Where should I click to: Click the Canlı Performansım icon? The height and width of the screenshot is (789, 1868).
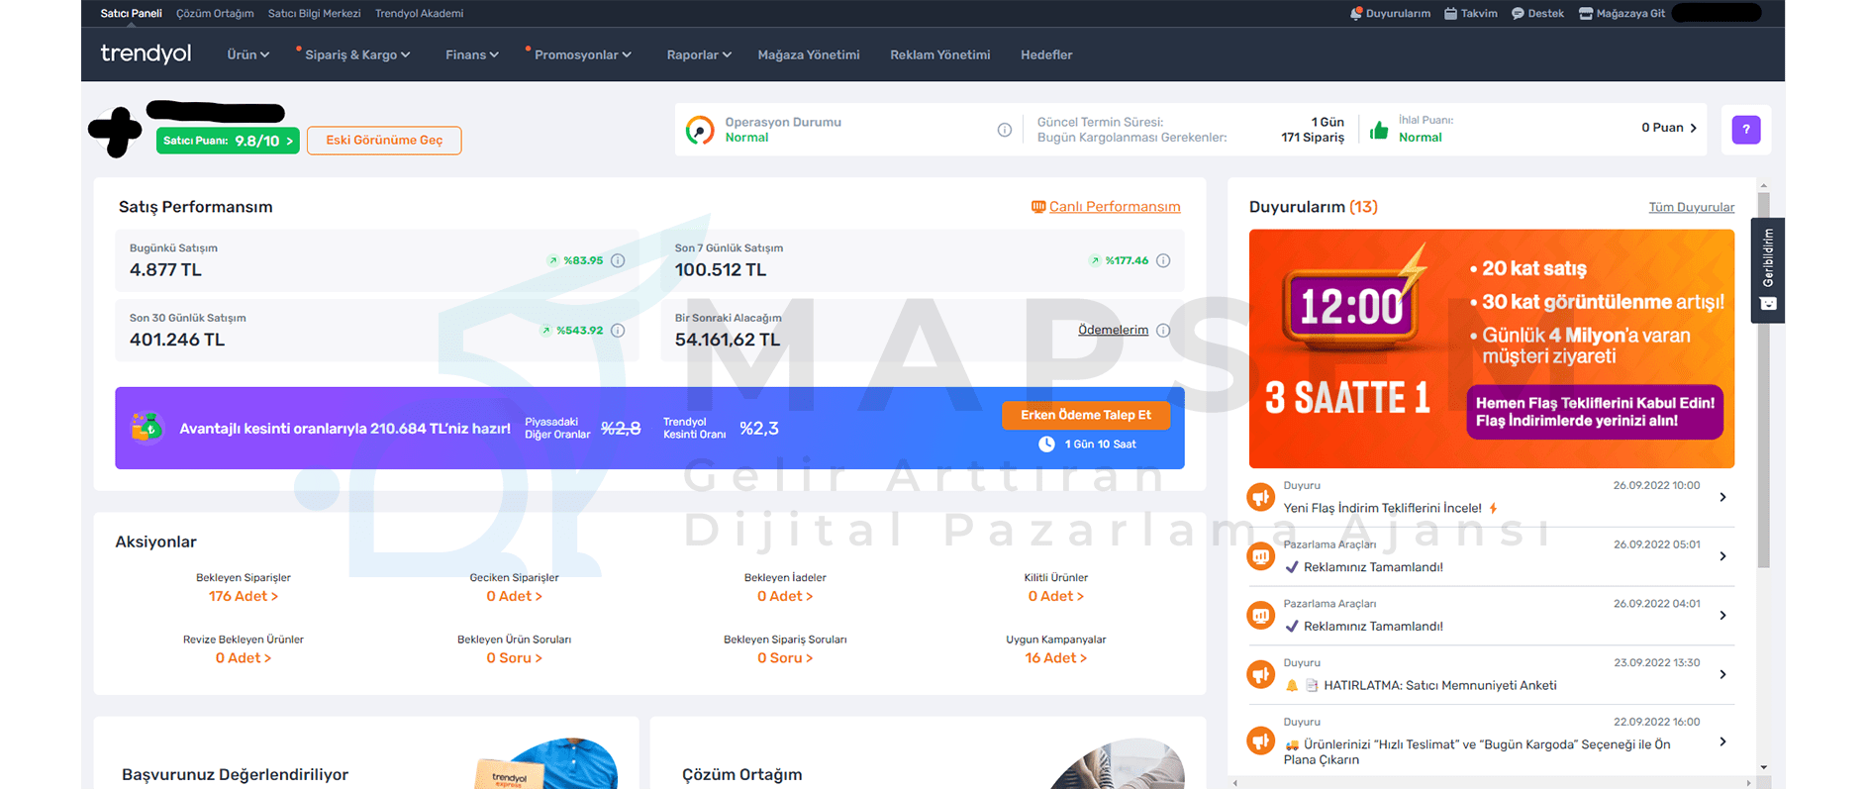1037,207
